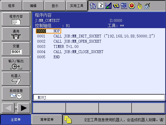Click the numbered 12 status icon
Viewport: 166px width, 125px height.
[x=93, y=6]
